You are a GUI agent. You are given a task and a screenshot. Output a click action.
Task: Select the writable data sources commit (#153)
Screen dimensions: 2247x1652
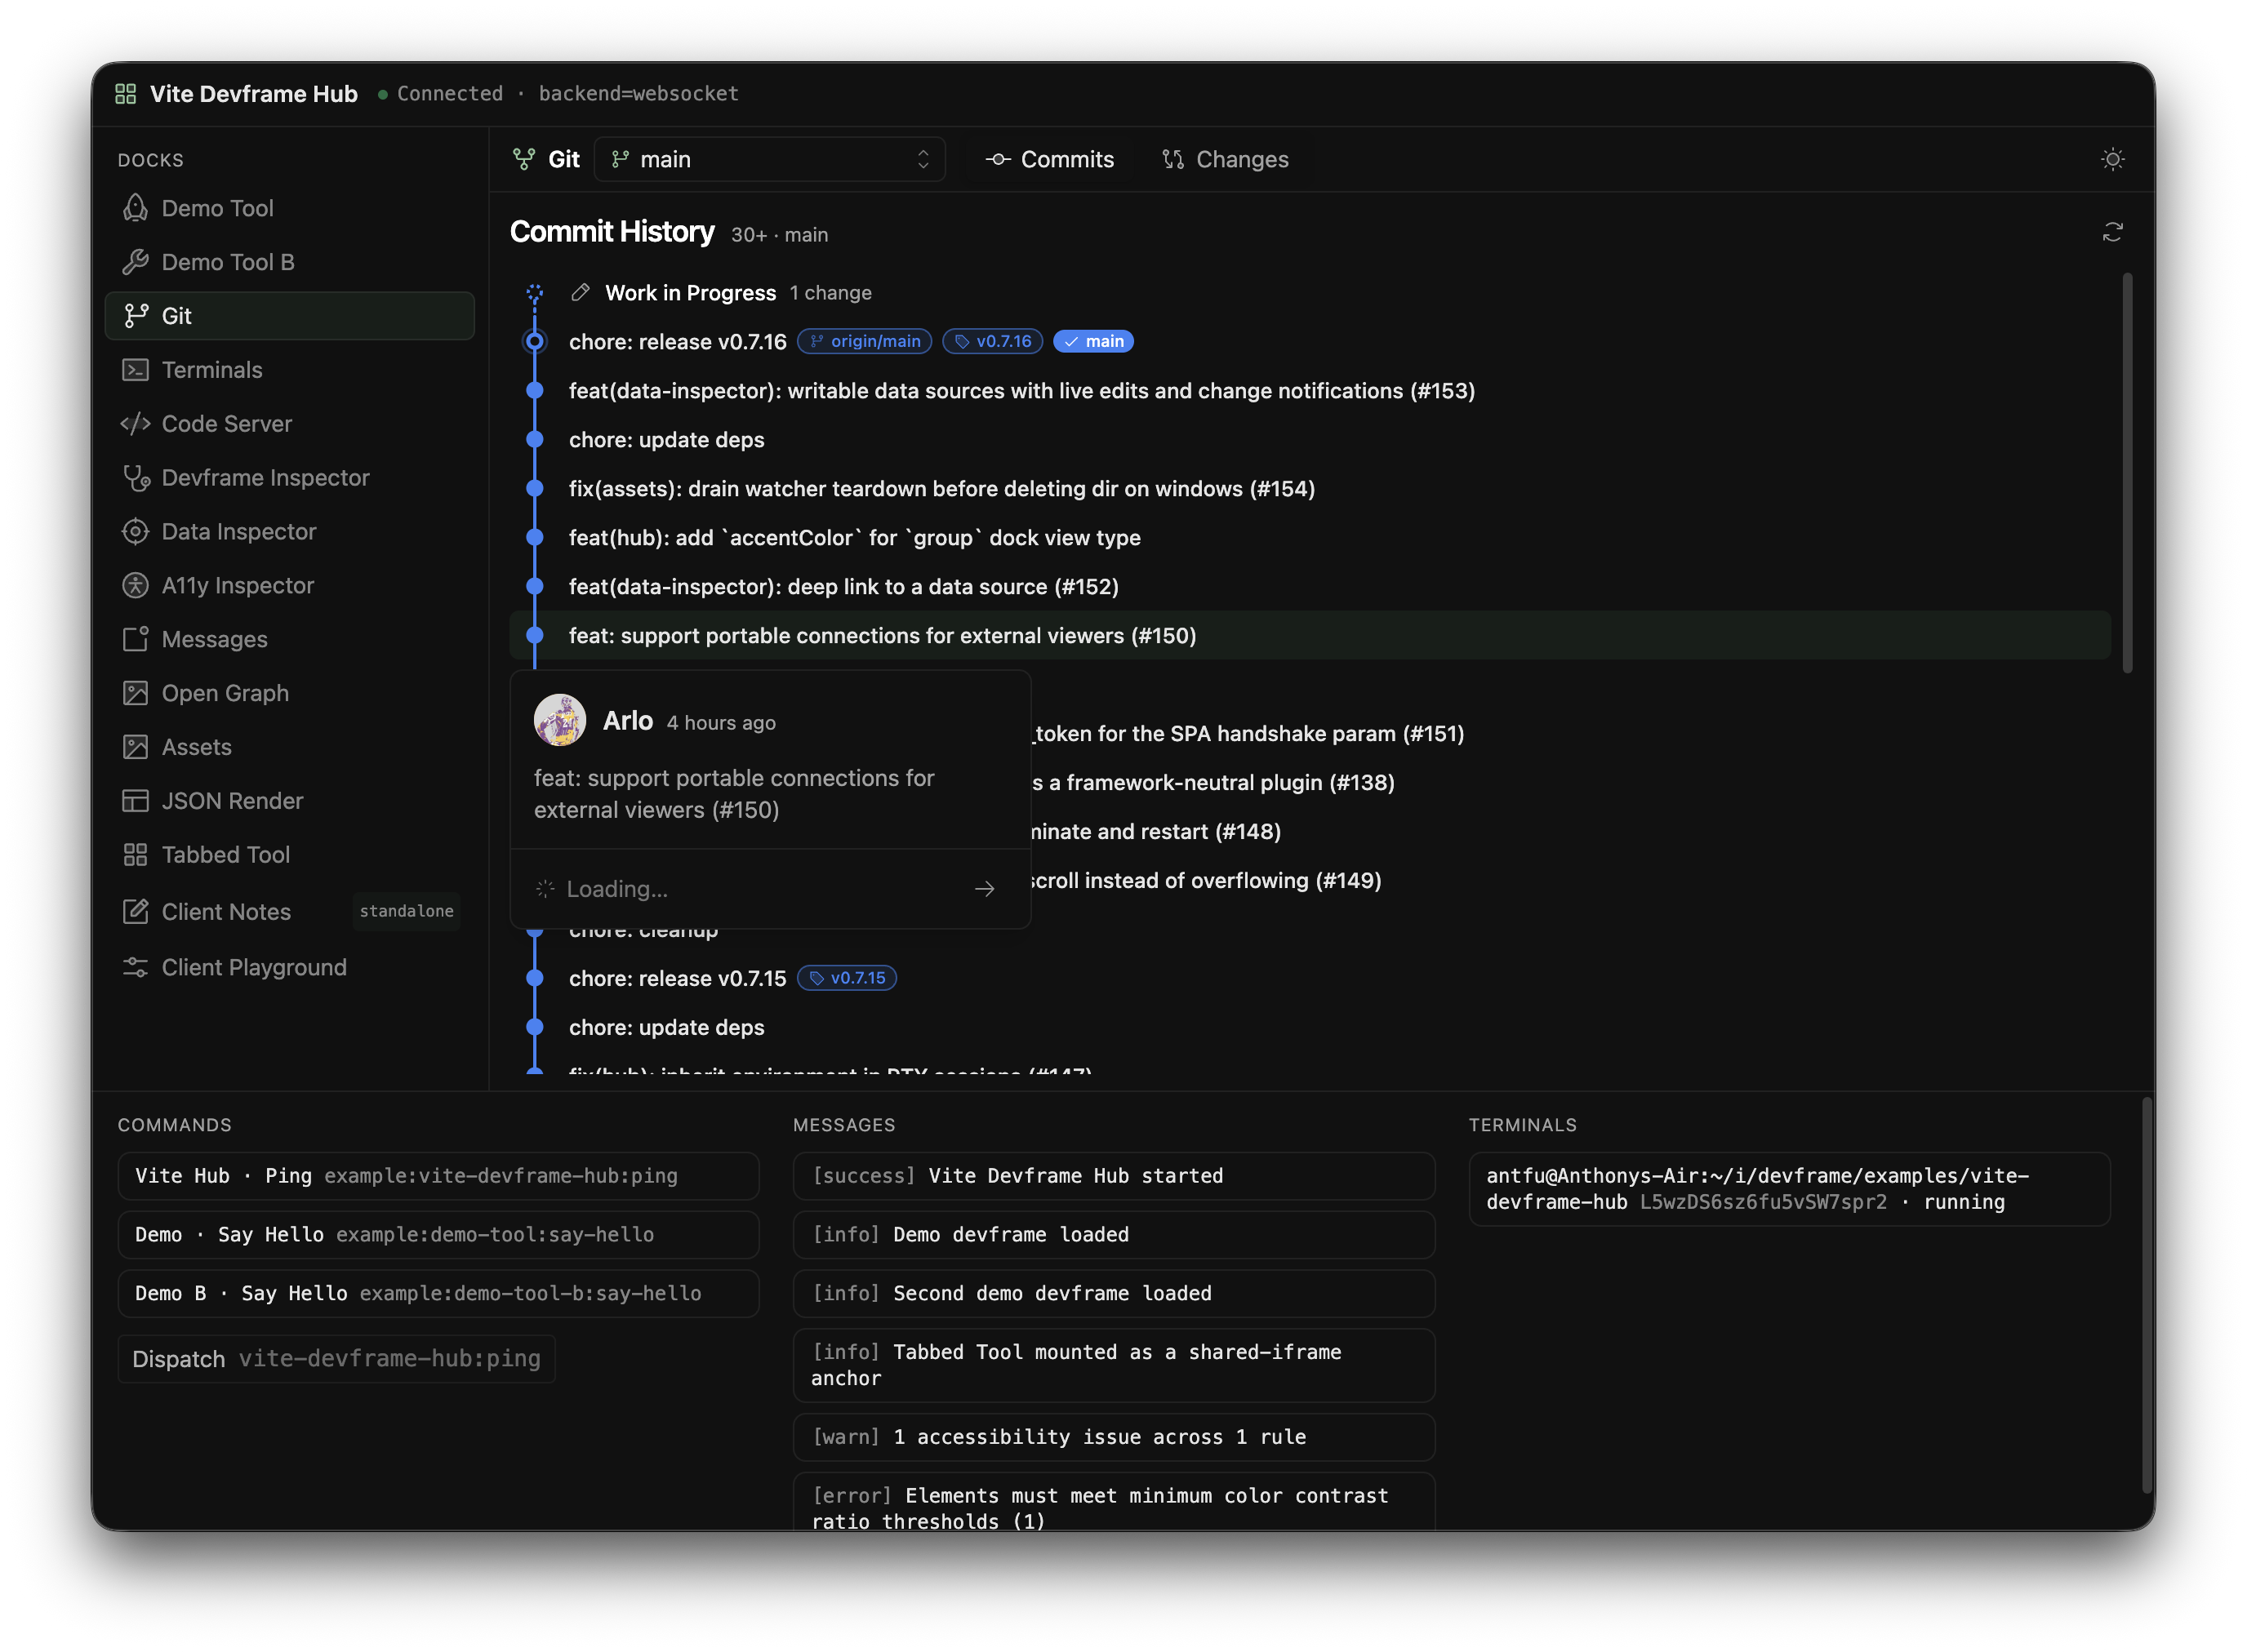[1310, 391]
